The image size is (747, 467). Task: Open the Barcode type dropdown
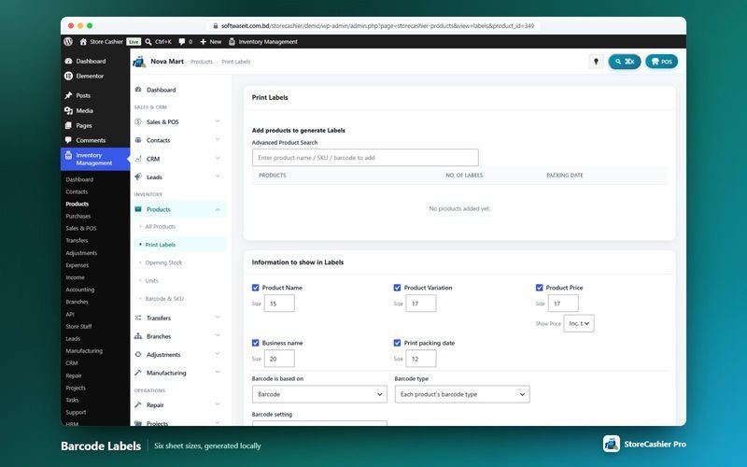[462, 394]
